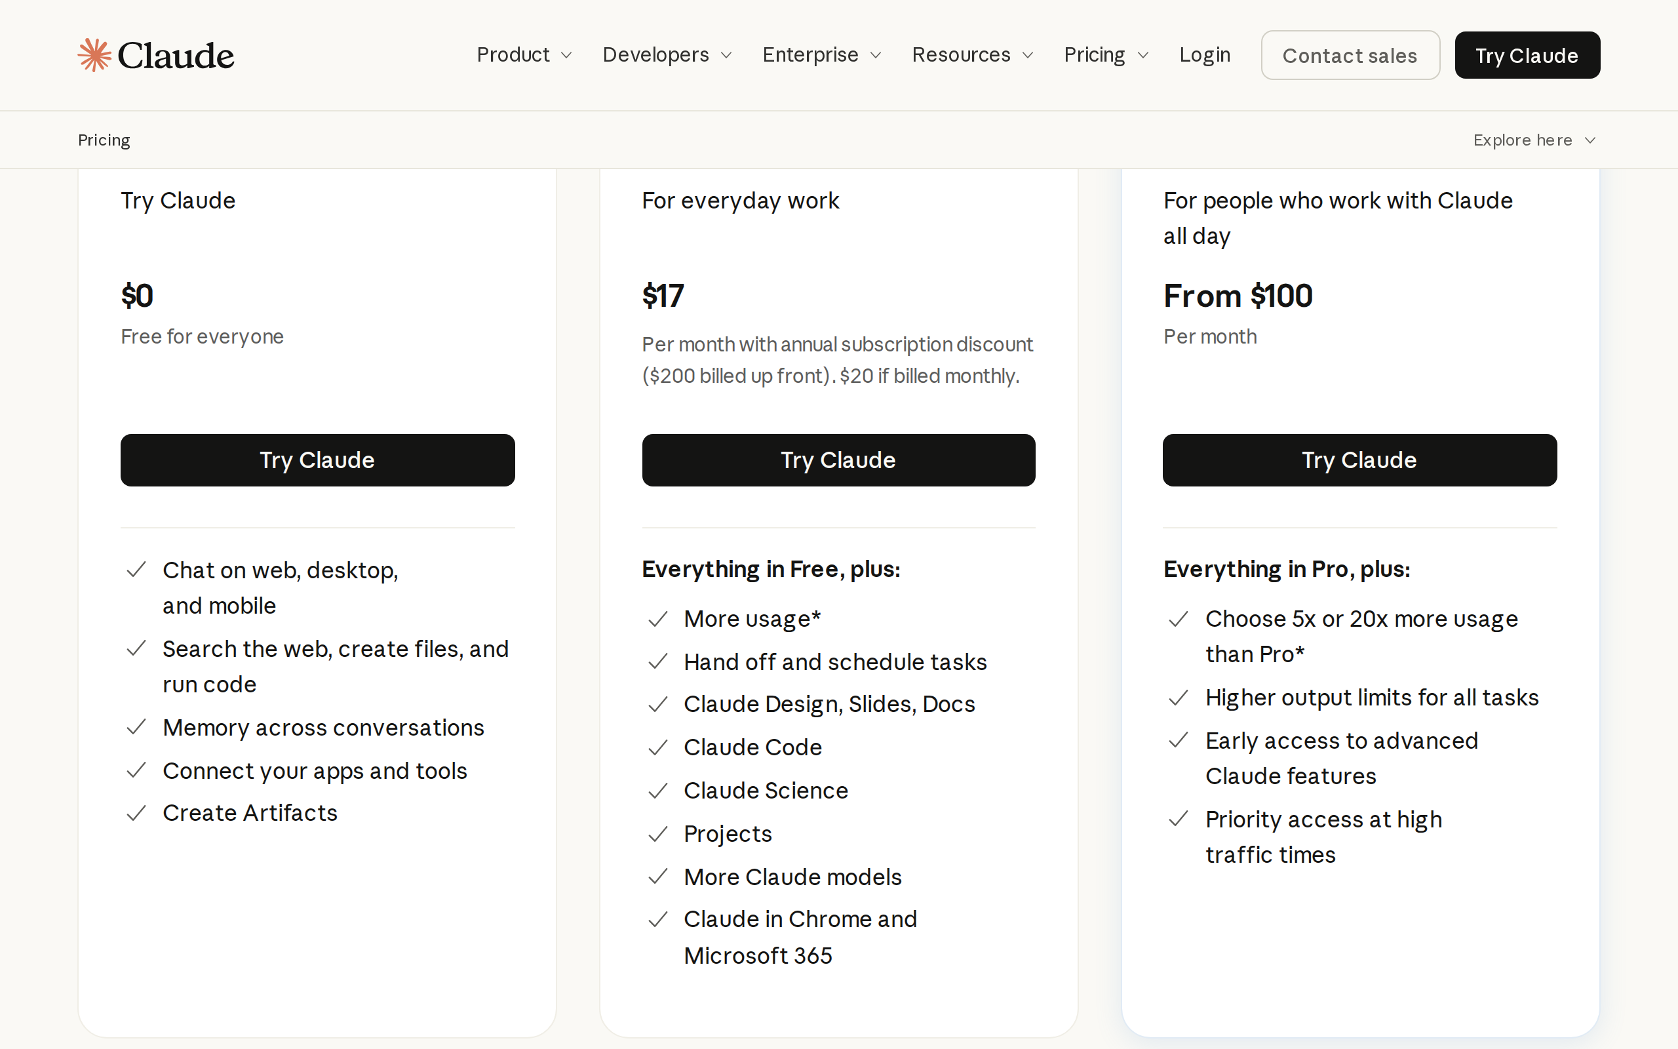Click checkmark beside Projects
This screenshot has height=1049, width=1678.
[657, 834]
